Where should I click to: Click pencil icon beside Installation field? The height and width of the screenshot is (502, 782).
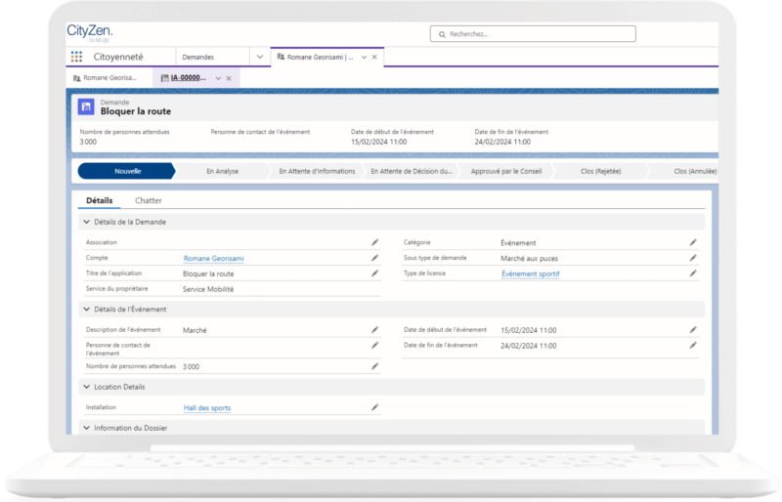pyautogui.click(x=374, y=407)
